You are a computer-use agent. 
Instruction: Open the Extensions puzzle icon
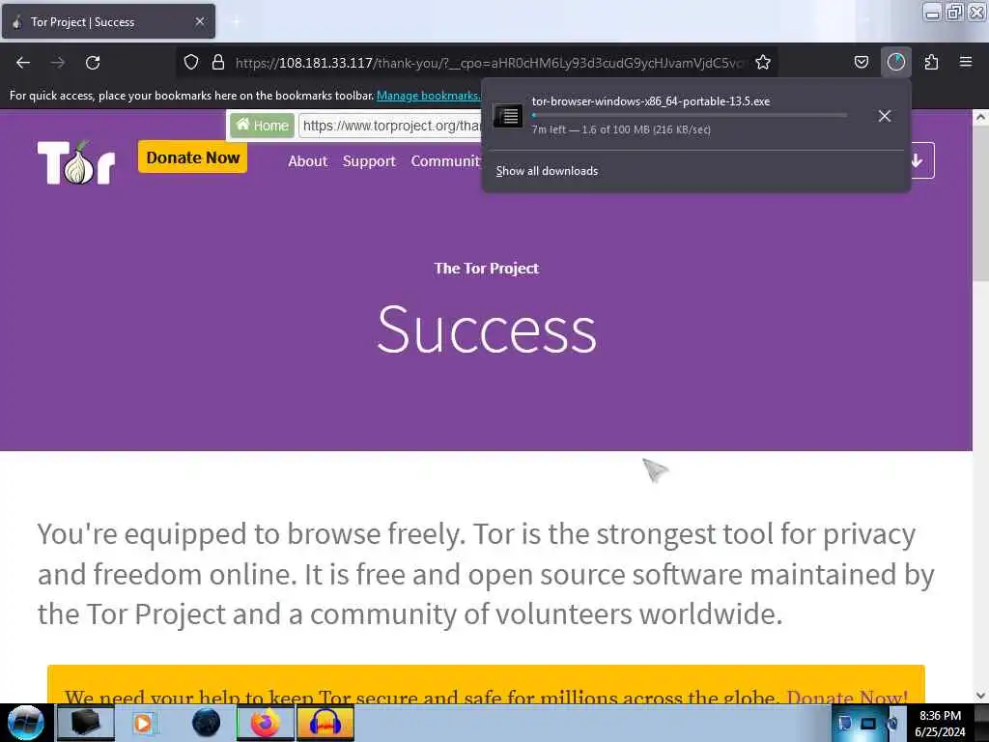click(x=931, y=62)
